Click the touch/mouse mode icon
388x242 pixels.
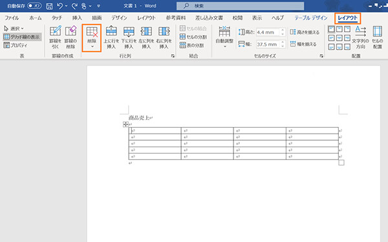84,6
